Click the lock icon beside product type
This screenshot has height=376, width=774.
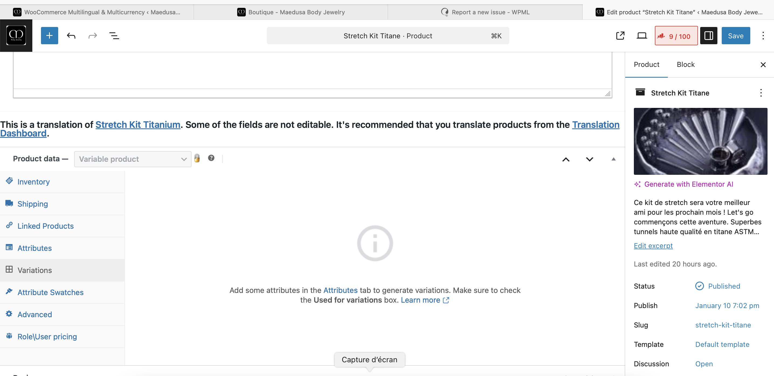pos(197,158)
